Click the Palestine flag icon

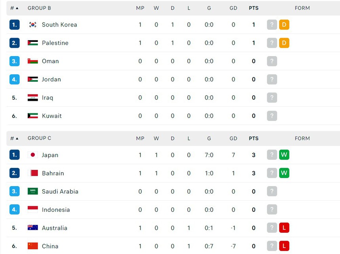pyautogui.click(x=33, y=43)
